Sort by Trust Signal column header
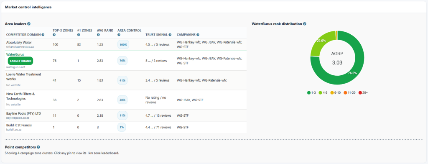 pos(157,35)
